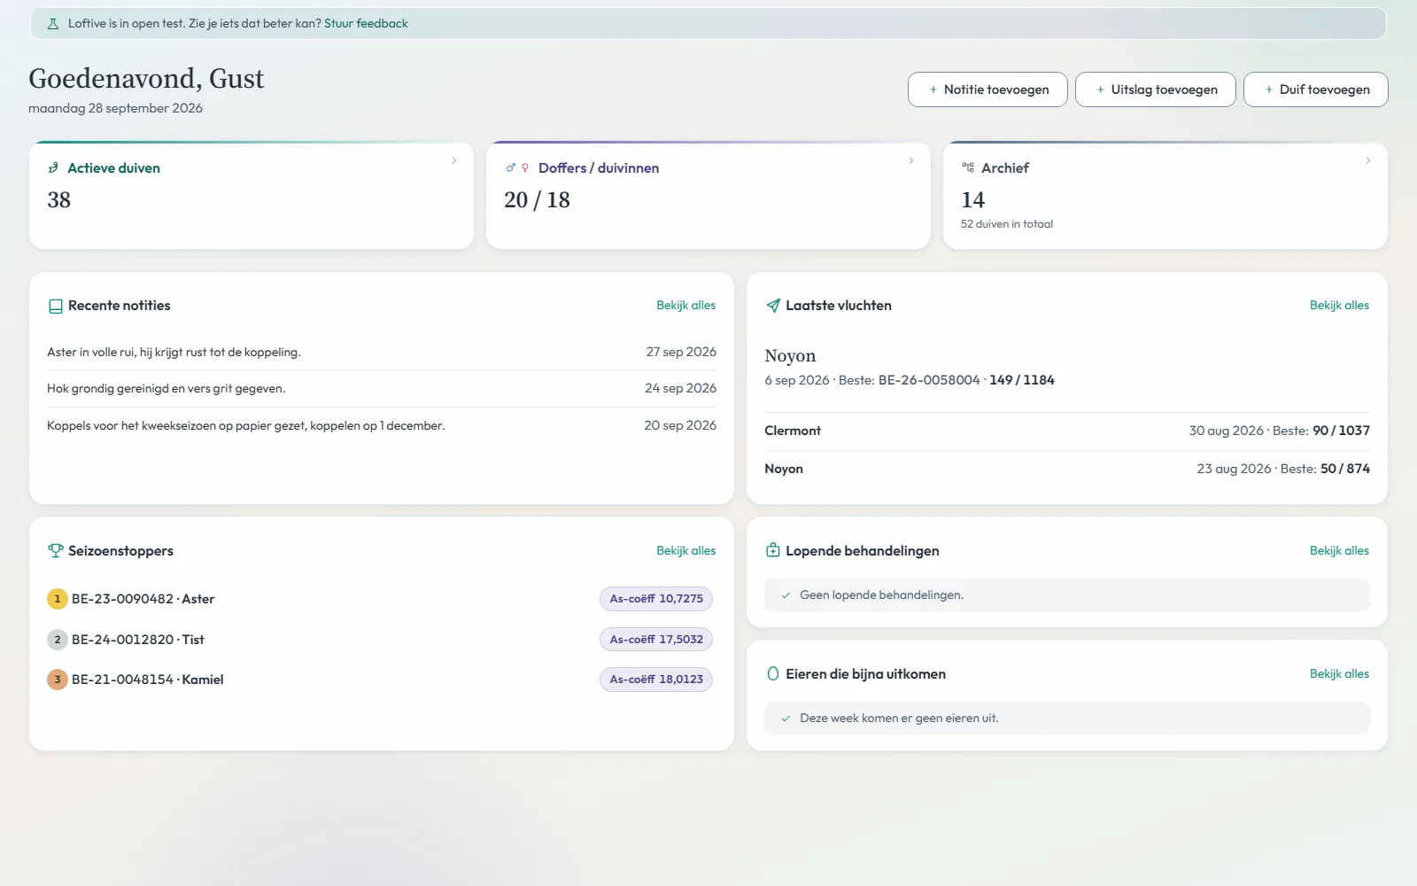Click the flask icon in the test banner
1417x886 pixels.
52,24
